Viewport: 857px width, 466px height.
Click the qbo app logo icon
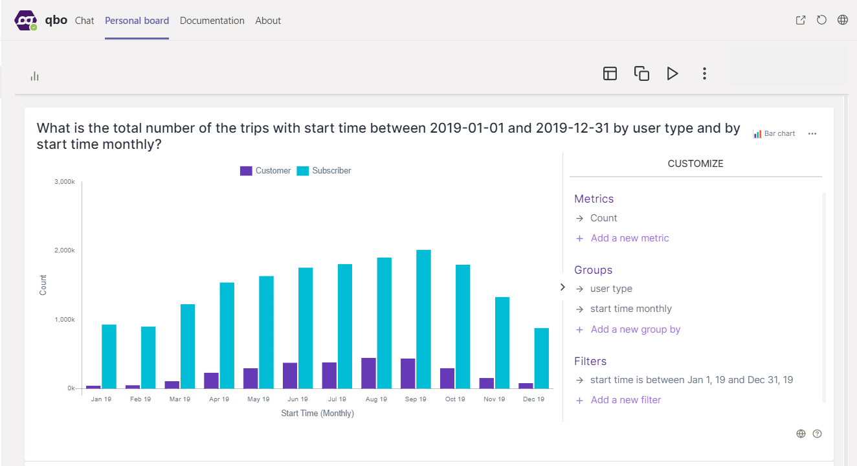(x=26, y=21)
